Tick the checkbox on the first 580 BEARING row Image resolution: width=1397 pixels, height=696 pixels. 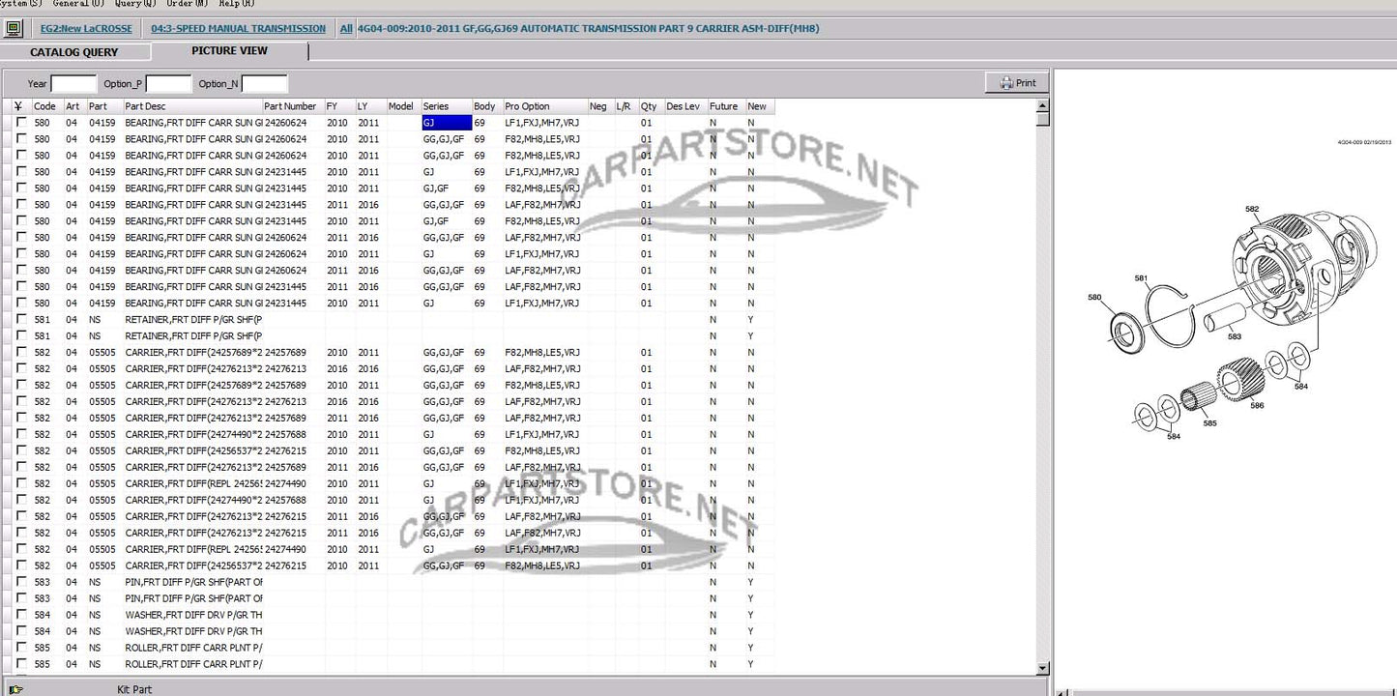[x=21, y=123]
